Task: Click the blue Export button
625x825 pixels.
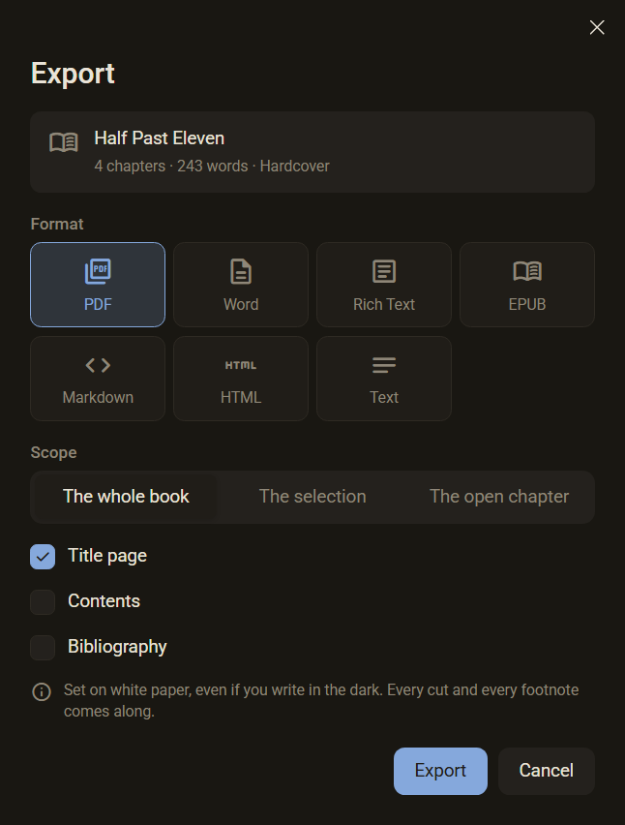Action: (x=440, y=771)
